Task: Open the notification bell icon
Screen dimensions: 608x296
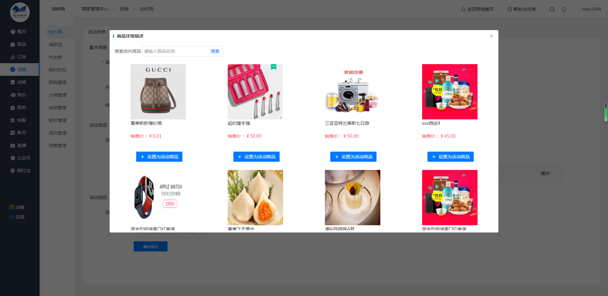Action: point(564,9)
